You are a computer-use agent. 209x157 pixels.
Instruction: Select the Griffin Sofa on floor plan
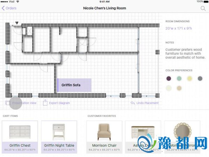tap(74, 85)
